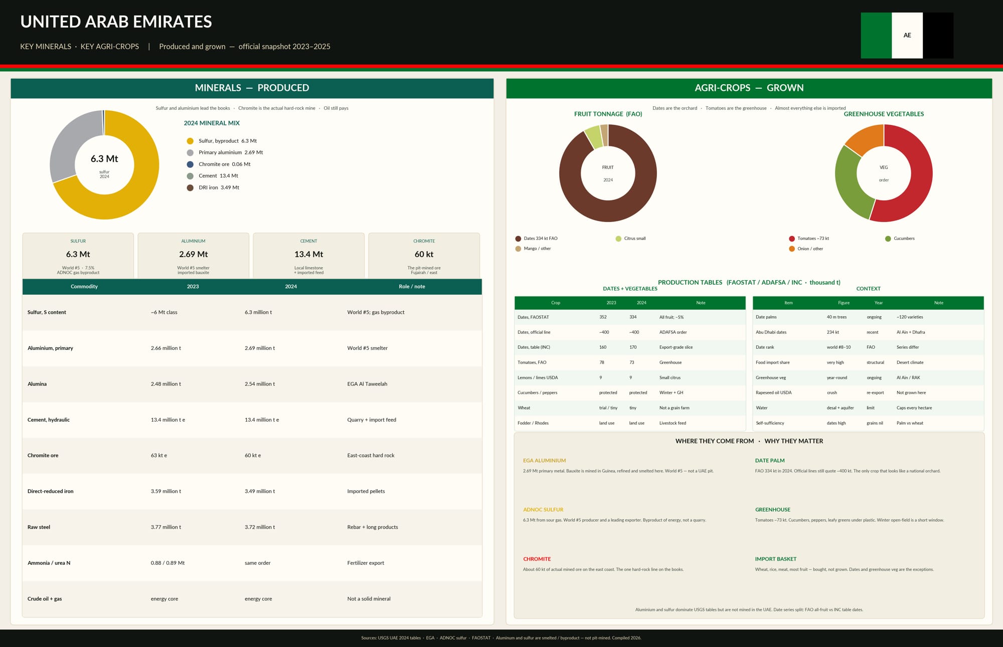Viewport: 1003px width, 647px height.
Task: Select the Sulfur, byproduct legend swatch
Action: [x=190, y=141]
